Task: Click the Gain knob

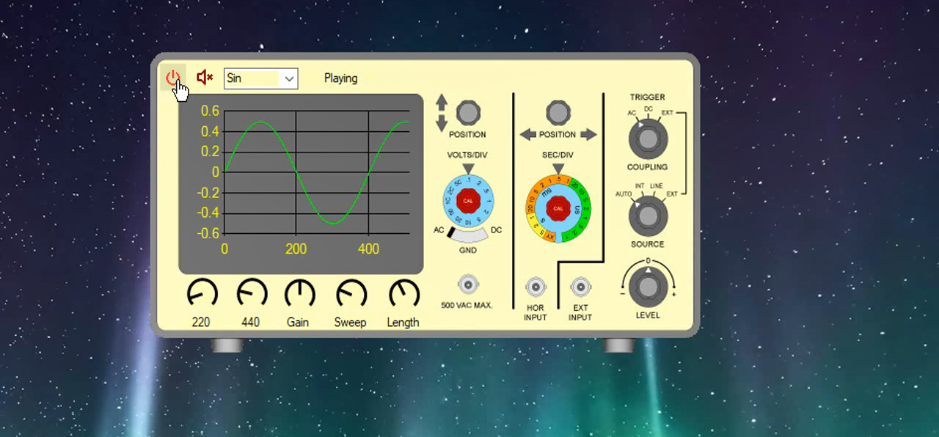Action: click(299, 293)
